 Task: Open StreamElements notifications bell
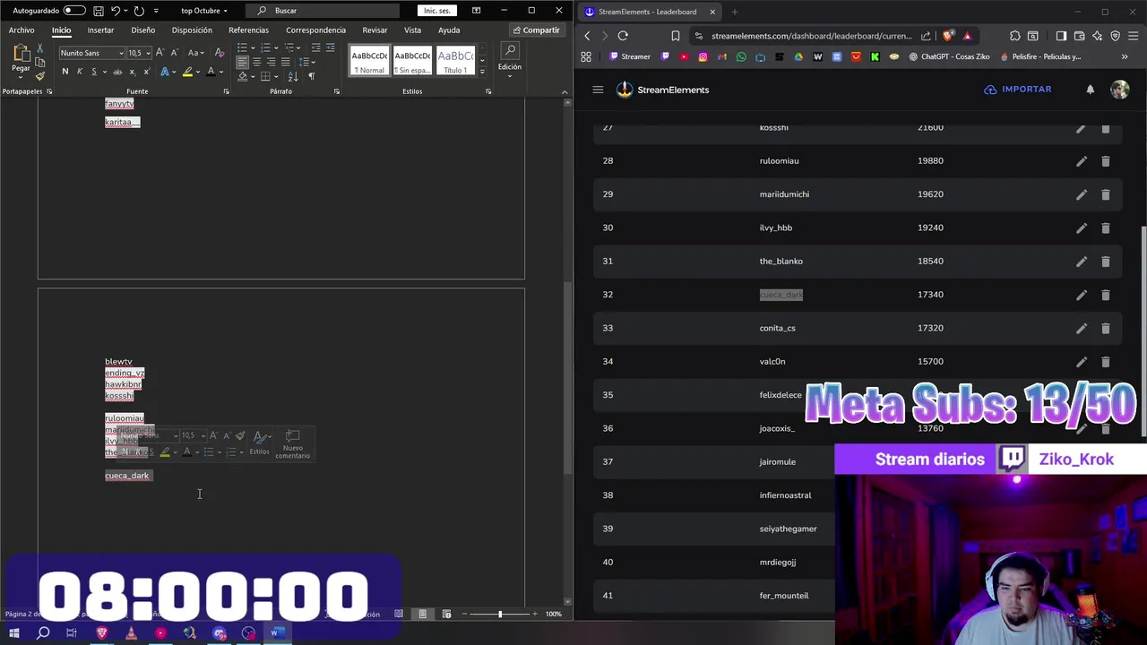click(x=1091, y=90)
